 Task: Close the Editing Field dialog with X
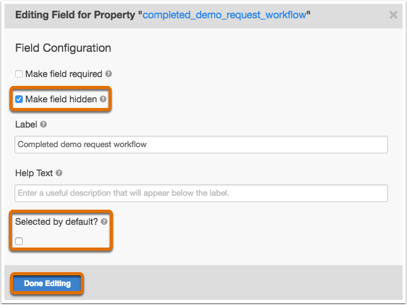[x=394, y=15]
